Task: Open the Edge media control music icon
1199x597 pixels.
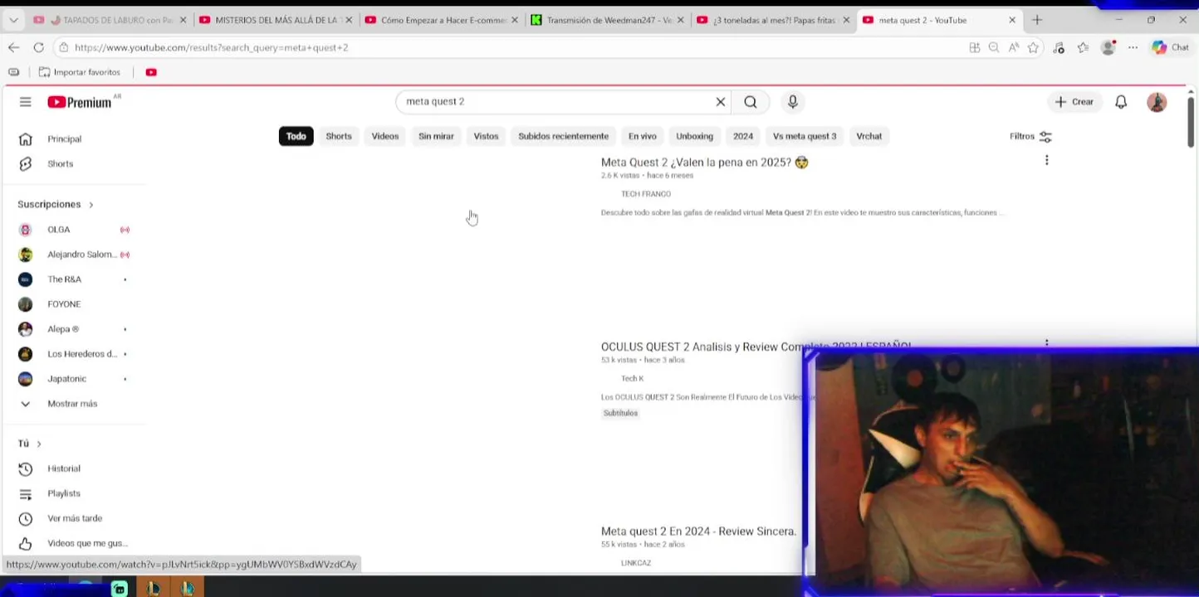Action: 1059,47
